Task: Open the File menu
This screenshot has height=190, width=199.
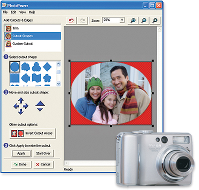Action: 5,12
